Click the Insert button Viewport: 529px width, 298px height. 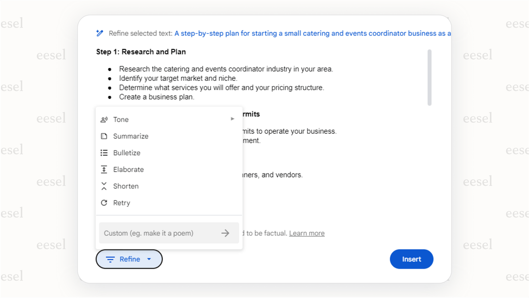point(411,259)
